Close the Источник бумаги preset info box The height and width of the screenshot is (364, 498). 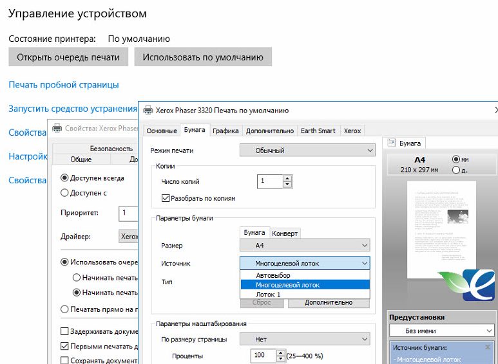tap(488, 347)
